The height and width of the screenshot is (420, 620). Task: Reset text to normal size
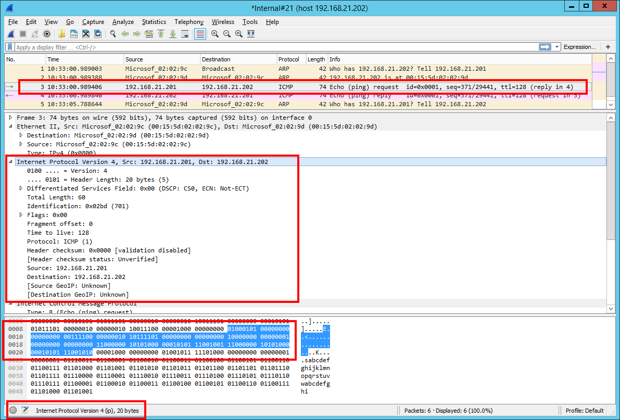click(x=239, y=34)
